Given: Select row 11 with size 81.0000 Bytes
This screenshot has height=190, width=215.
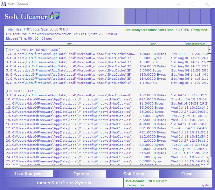Looking at the screenshot, I should 107,104.
